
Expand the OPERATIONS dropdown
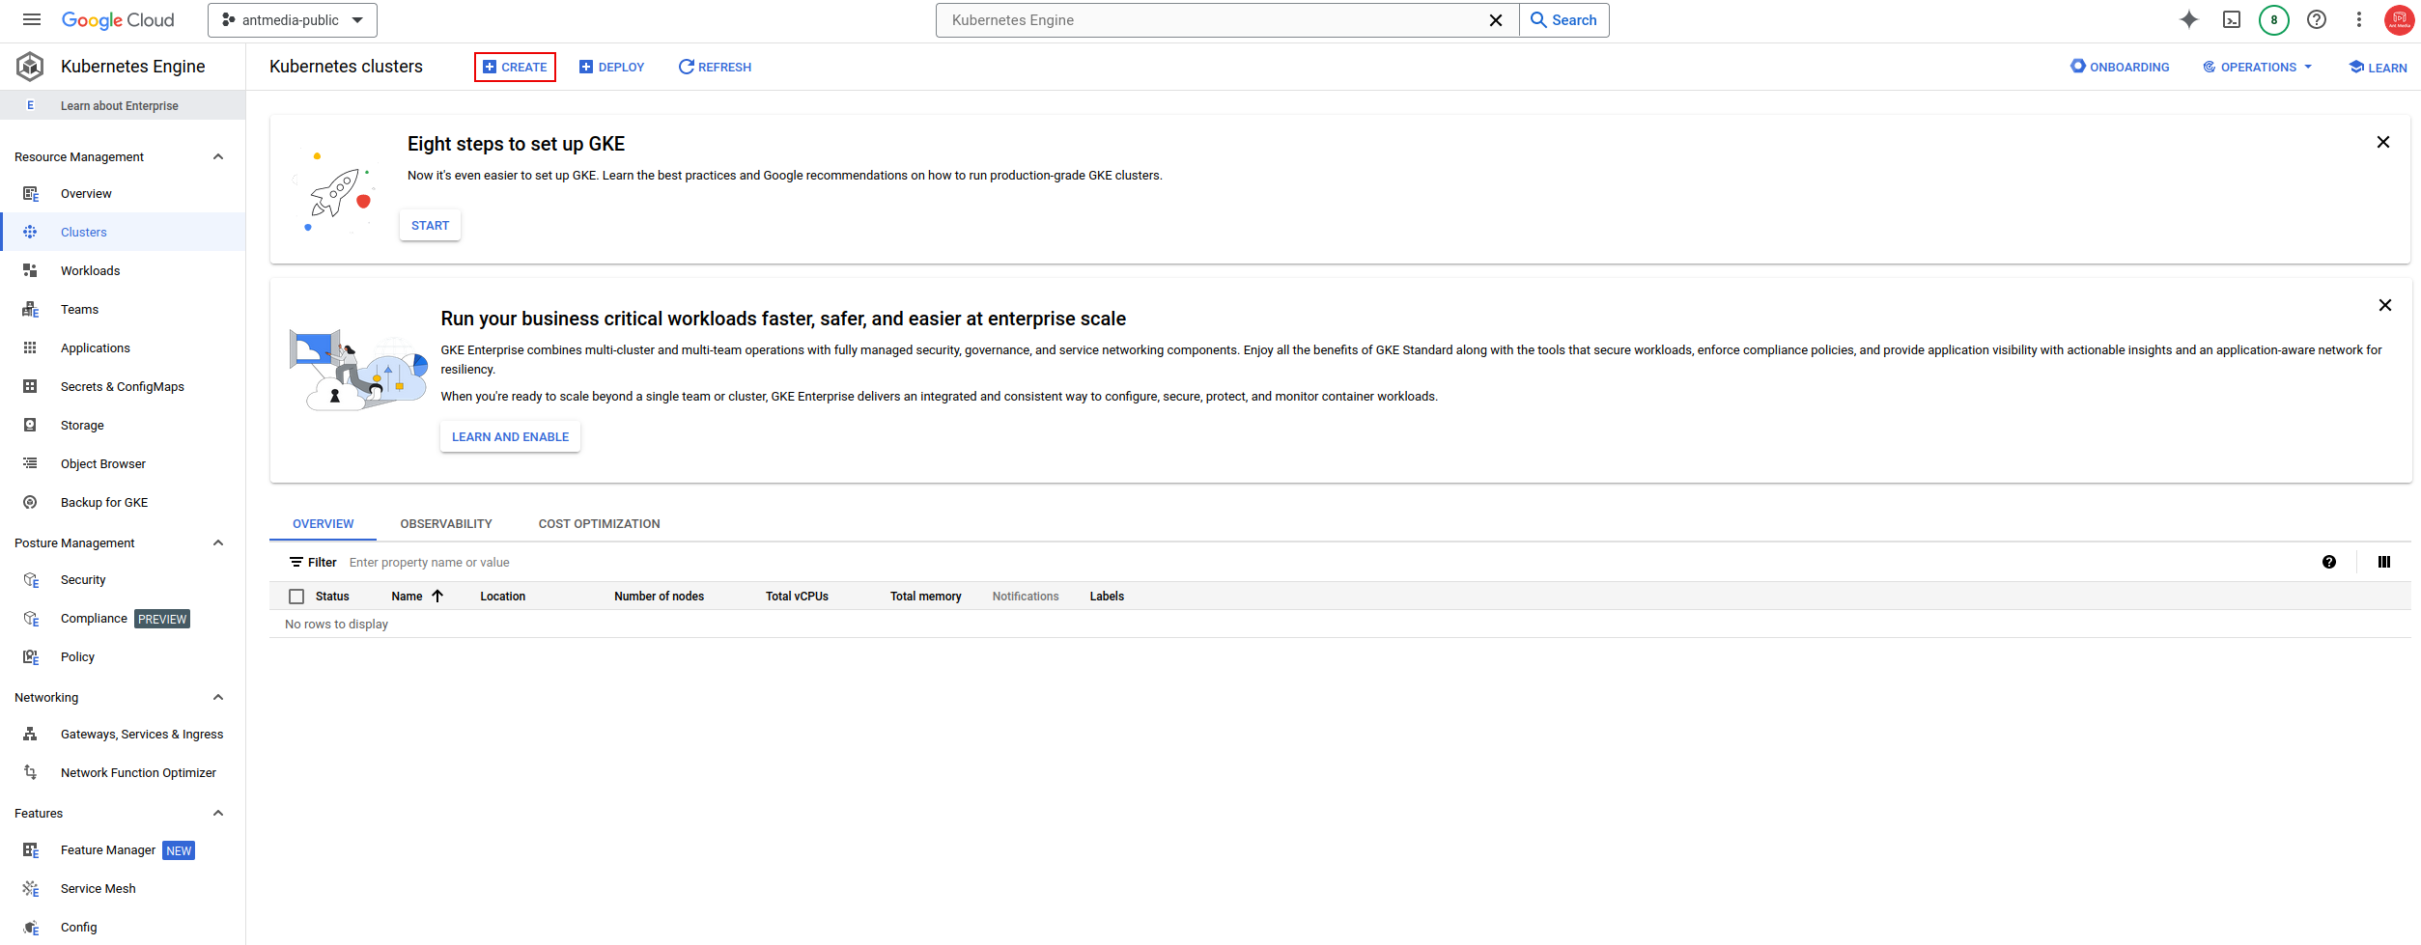tap(2258, 67)
